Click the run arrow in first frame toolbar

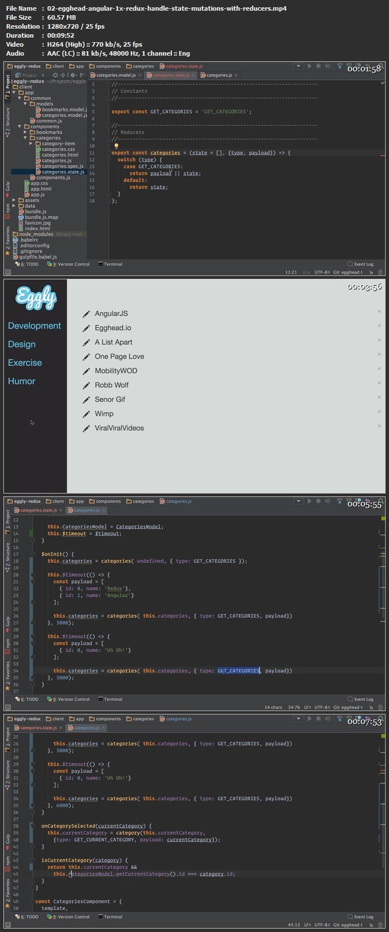coord(309,66)
